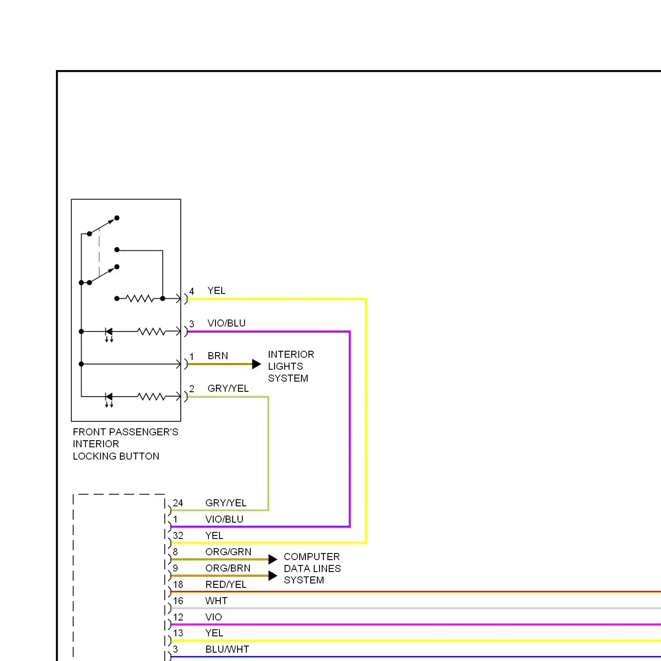Screen dimensions: 661x661
Task: Click the COMPUTER DATA LINES SYSTEM label
Action: pyautogui.click(x=312, y=568)
